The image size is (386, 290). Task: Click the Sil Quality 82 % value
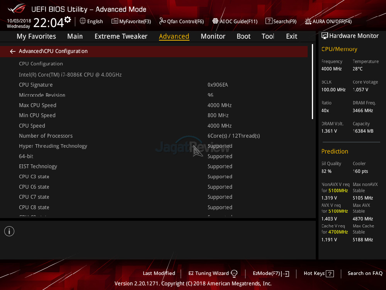(327, 171)
